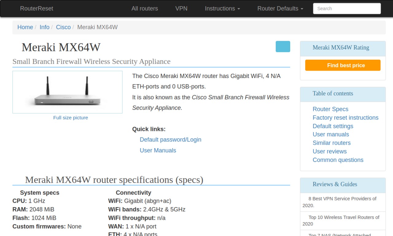Jump to Router Specs in contents
393x236 pixels.
(x=330, y=109)
